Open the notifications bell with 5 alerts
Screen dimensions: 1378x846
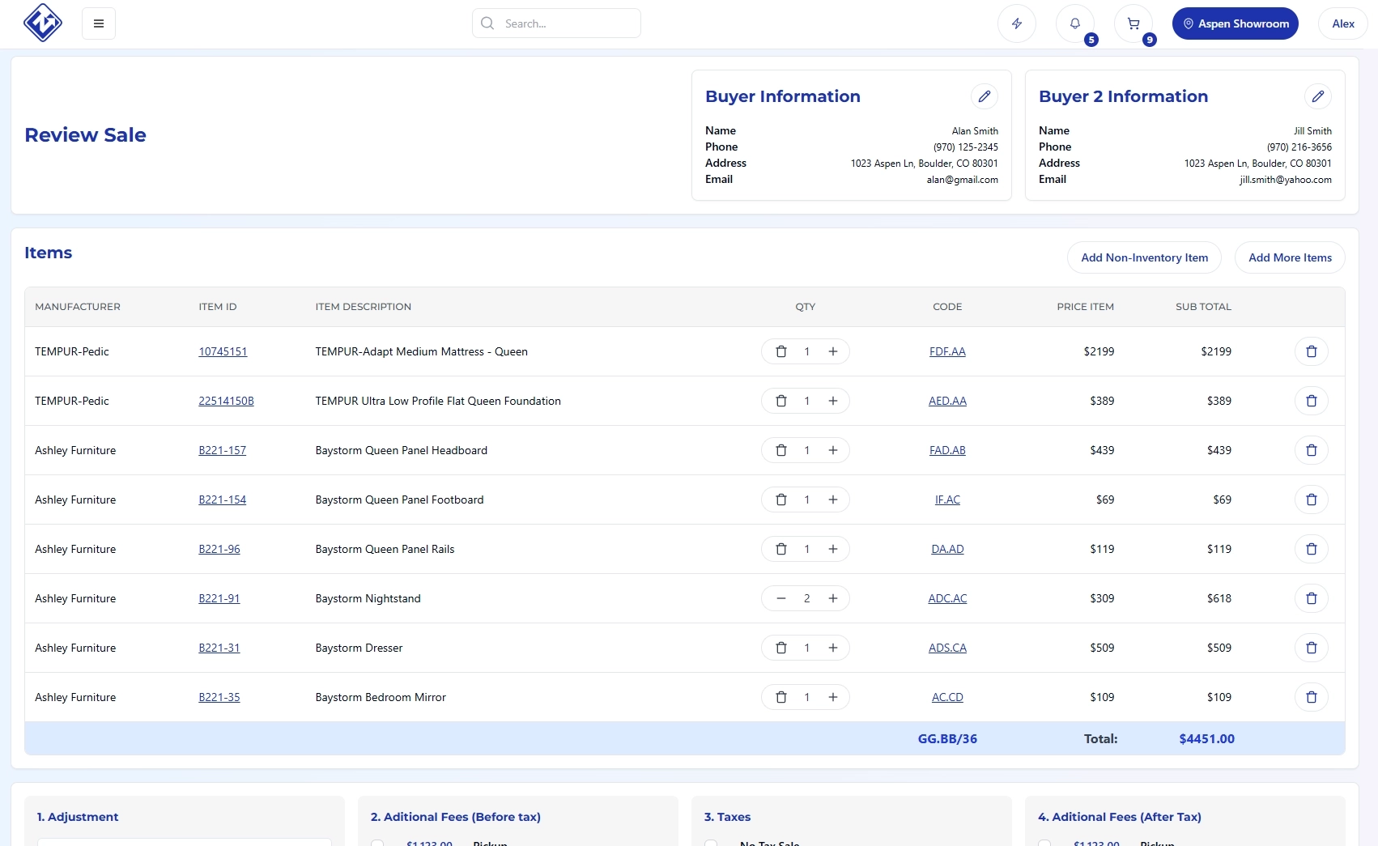[1074, 23]
